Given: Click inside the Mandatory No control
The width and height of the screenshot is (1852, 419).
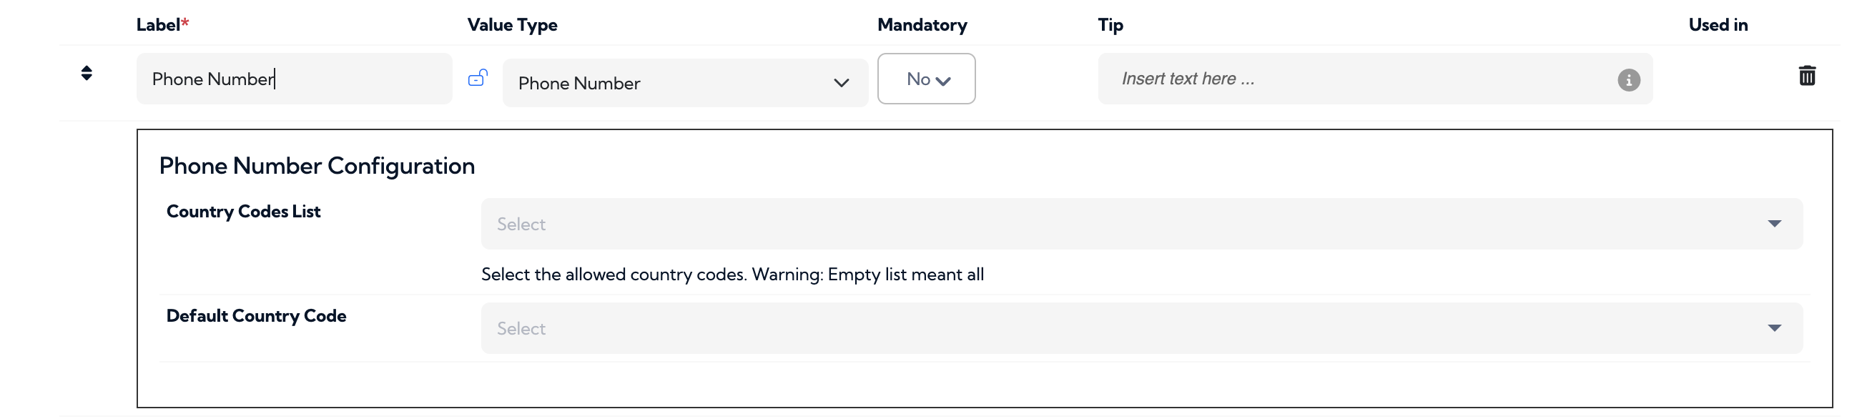Looking at the screenshot, I should coord(926,79).
